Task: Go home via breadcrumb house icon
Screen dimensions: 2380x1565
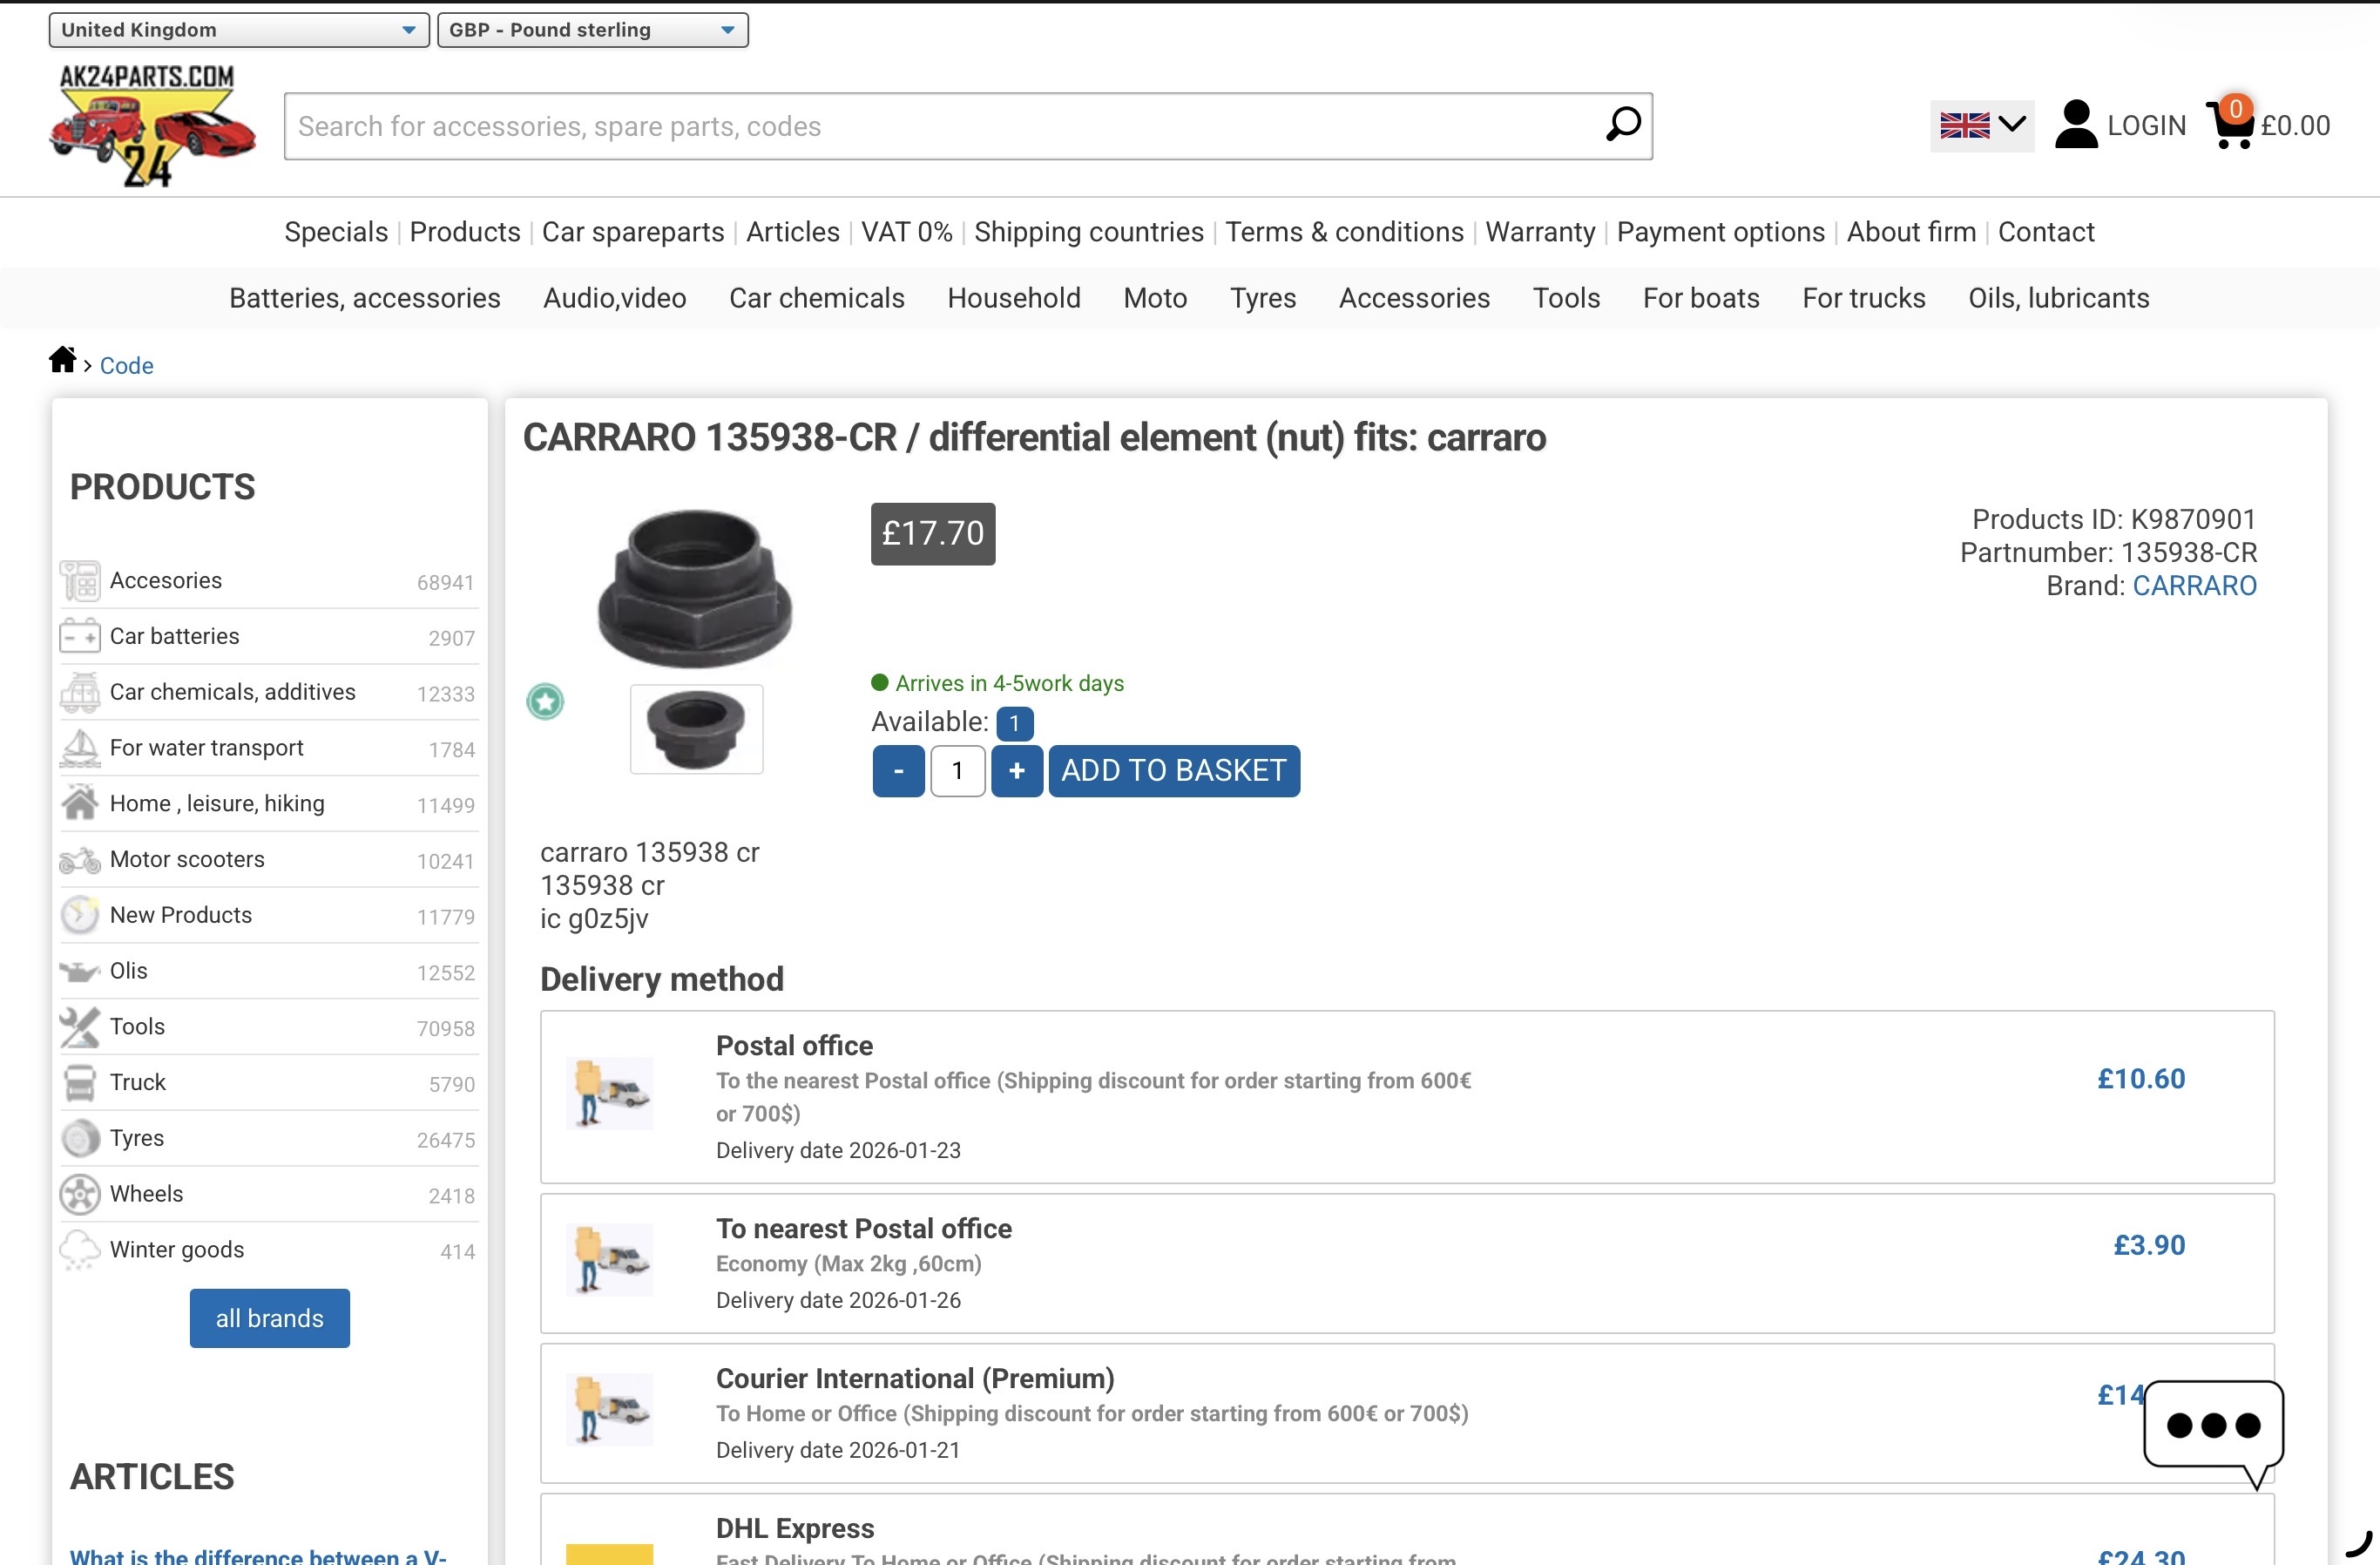Action: pos(62,360)
